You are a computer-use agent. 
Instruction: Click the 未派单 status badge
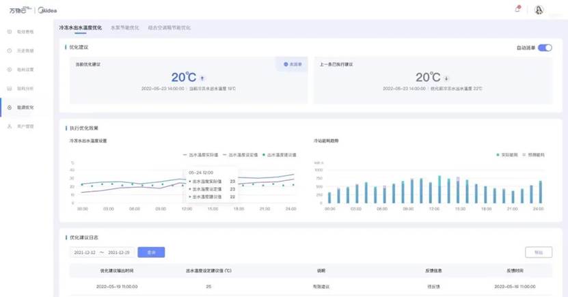click(x=293, y=64)
